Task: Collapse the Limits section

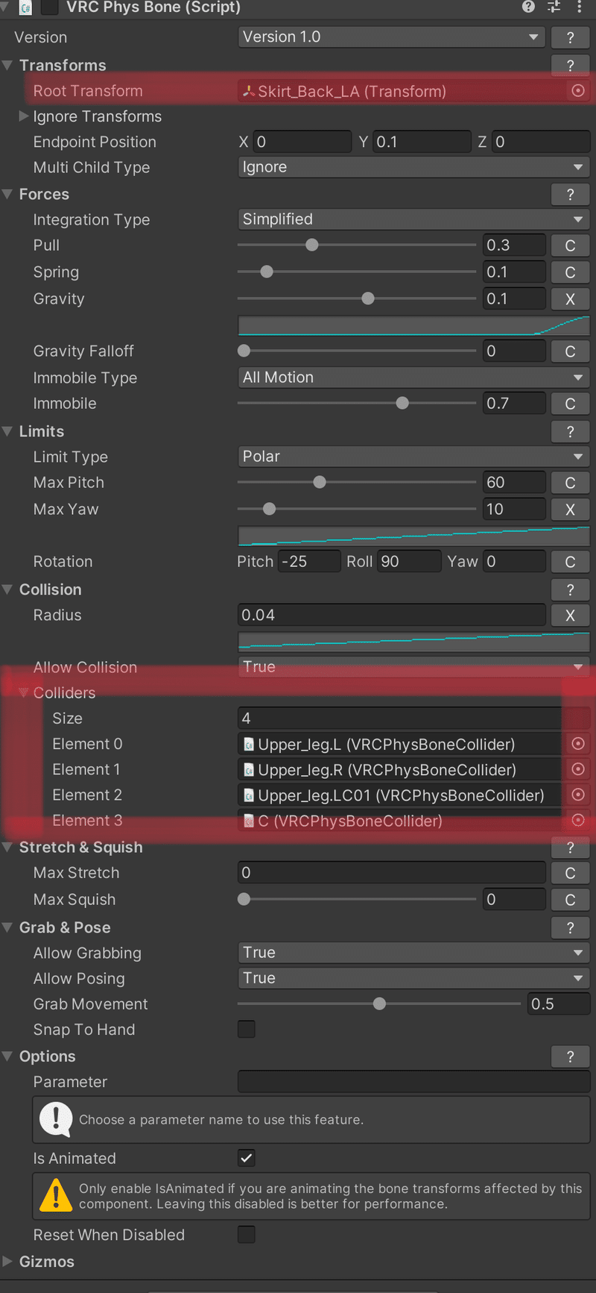Action: pos(7,431)
